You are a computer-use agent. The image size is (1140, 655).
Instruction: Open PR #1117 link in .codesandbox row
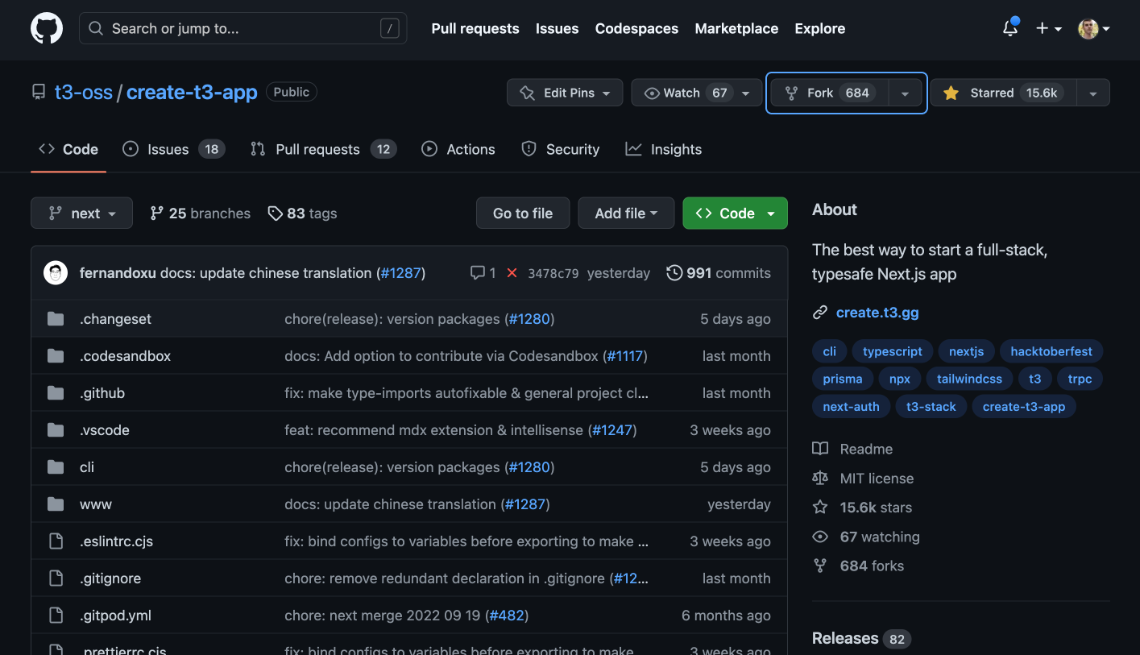click(626, 356)
